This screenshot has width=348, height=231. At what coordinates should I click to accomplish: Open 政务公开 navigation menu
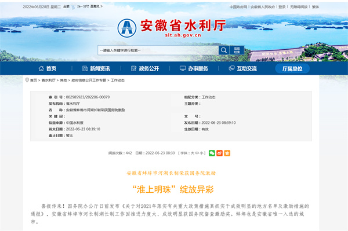[145, 68]
